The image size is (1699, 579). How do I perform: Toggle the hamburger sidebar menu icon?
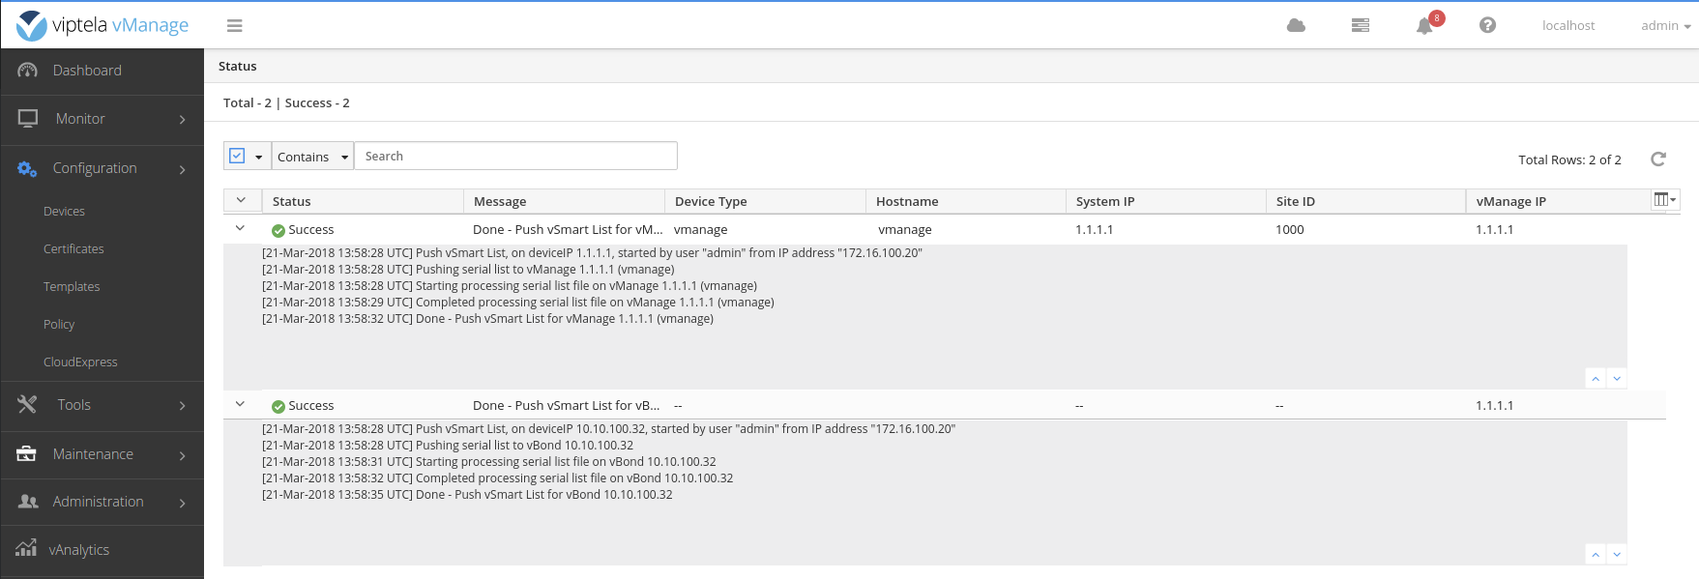coord(234,26)
